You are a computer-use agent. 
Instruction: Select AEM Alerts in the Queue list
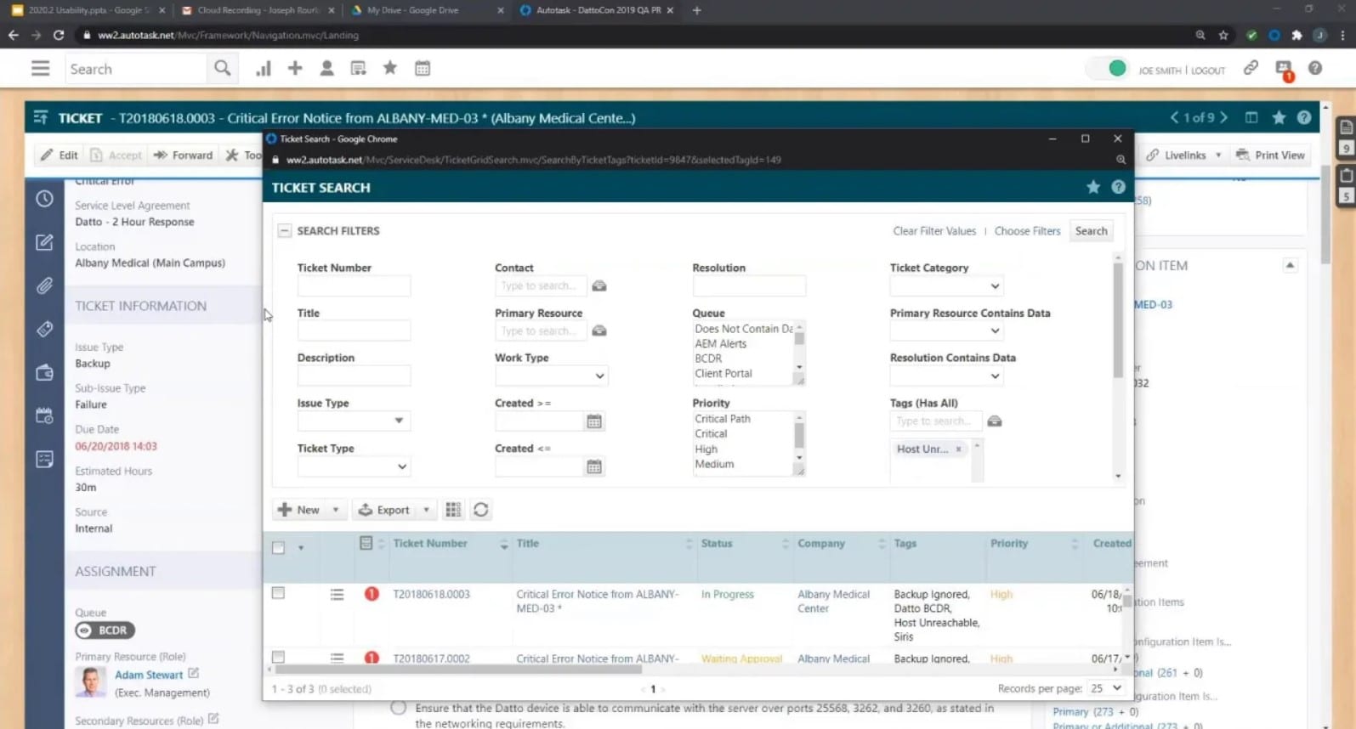[x=720, y=344]
